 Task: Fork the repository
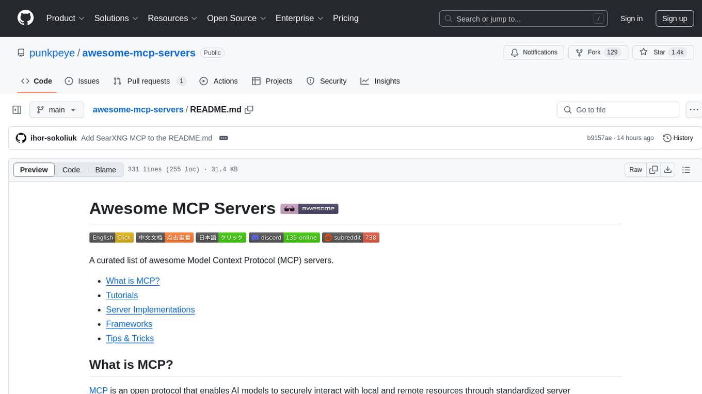[x=598, y=53]
